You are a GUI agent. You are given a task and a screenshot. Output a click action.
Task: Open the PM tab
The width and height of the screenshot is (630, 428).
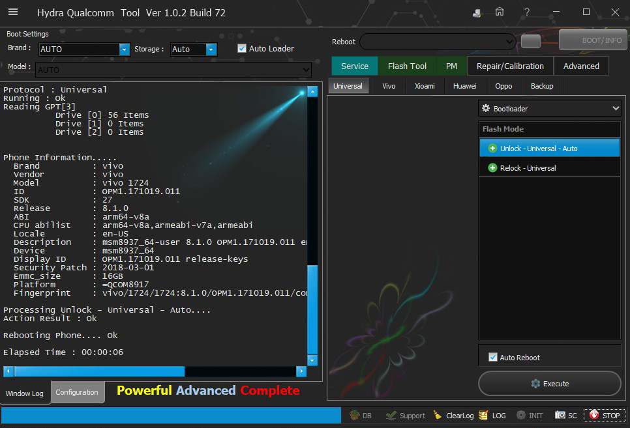click(x=451, y=66)
